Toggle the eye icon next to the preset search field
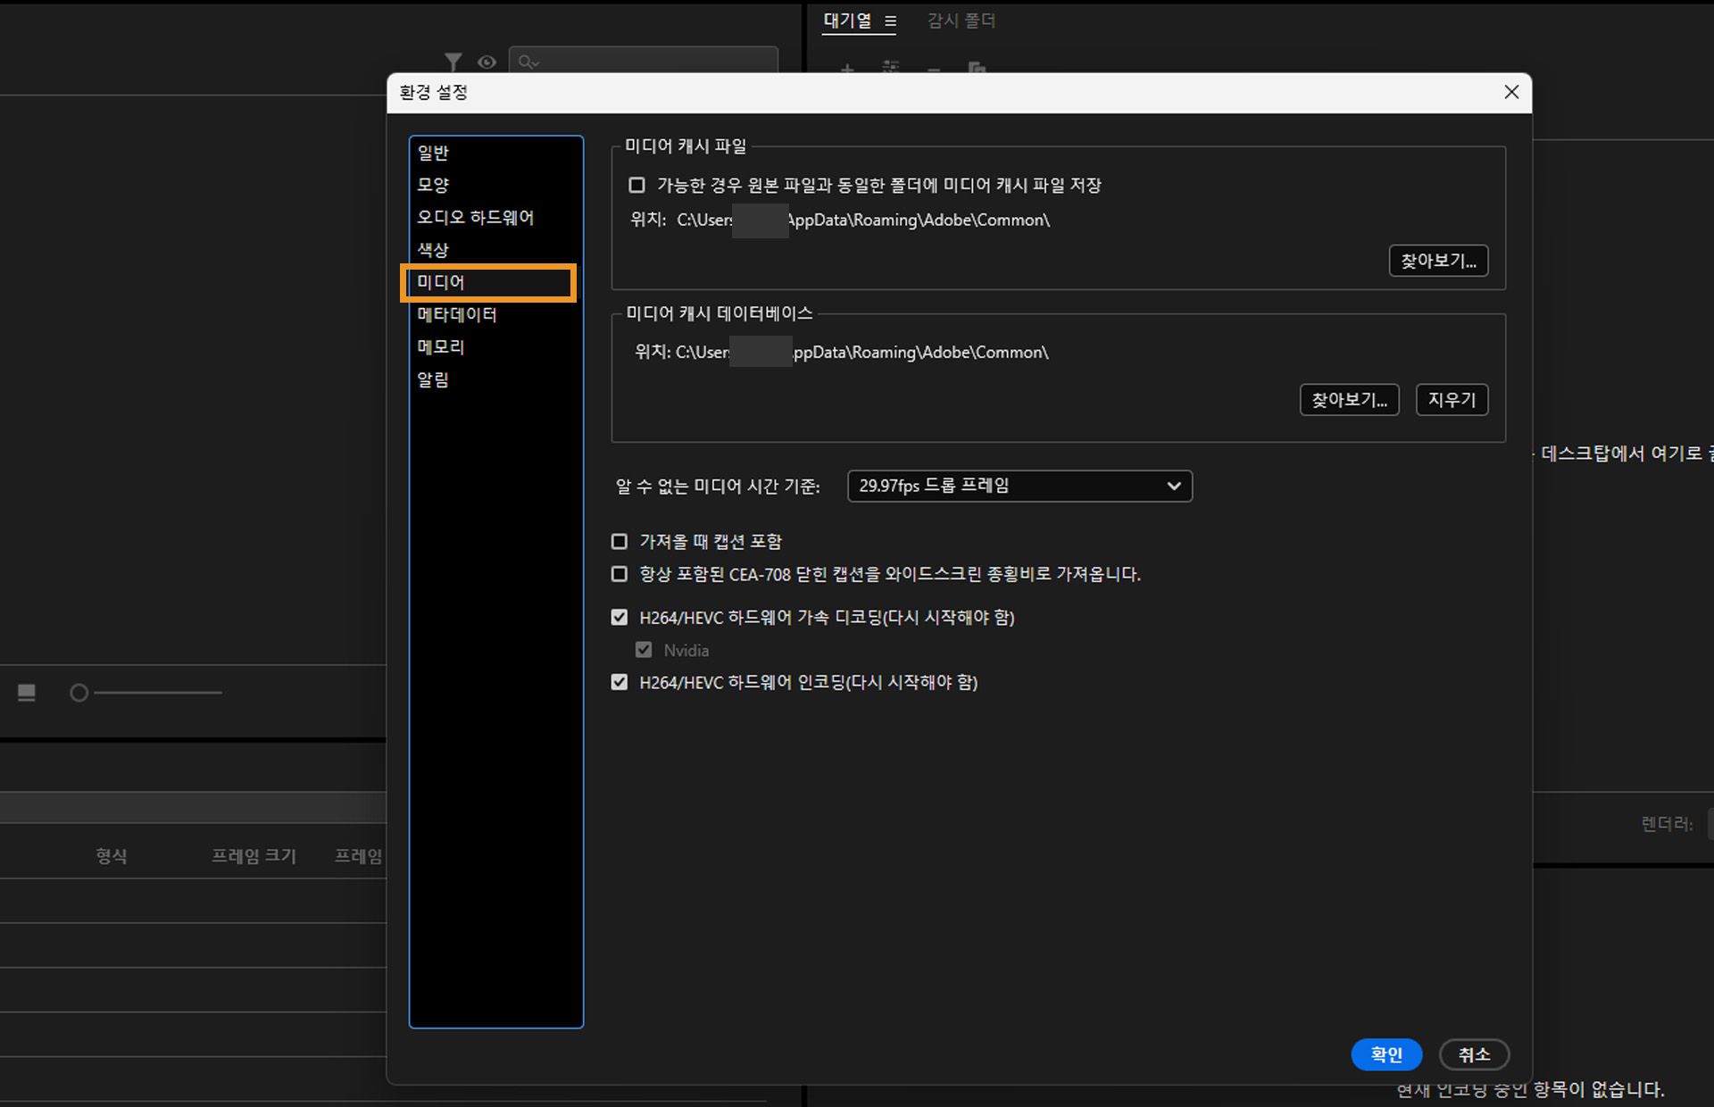Image resolution: width=1714 pixels, height=1107 pixels. click(487, 62)
